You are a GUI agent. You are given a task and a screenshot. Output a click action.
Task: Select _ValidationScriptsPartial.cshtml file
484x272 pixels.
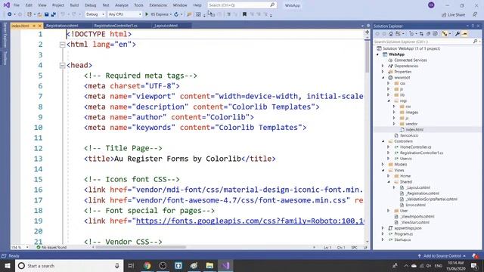pyautogui.click(x=431, y=199)
